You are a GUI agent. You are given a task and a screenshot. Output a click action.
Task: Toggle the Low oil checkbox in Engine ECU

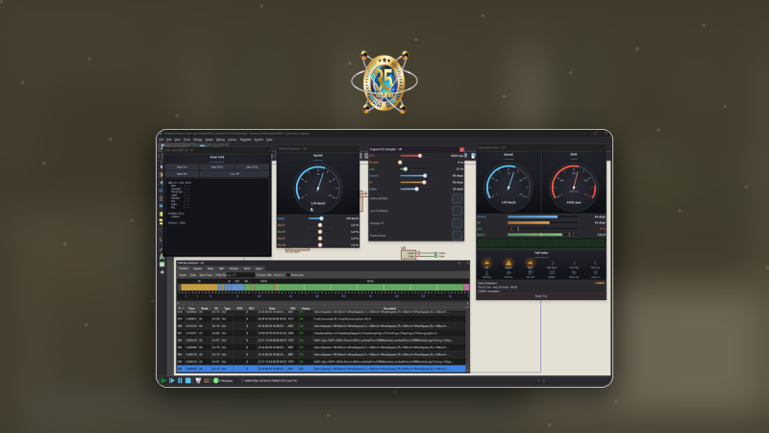click(x=458, y=211)
